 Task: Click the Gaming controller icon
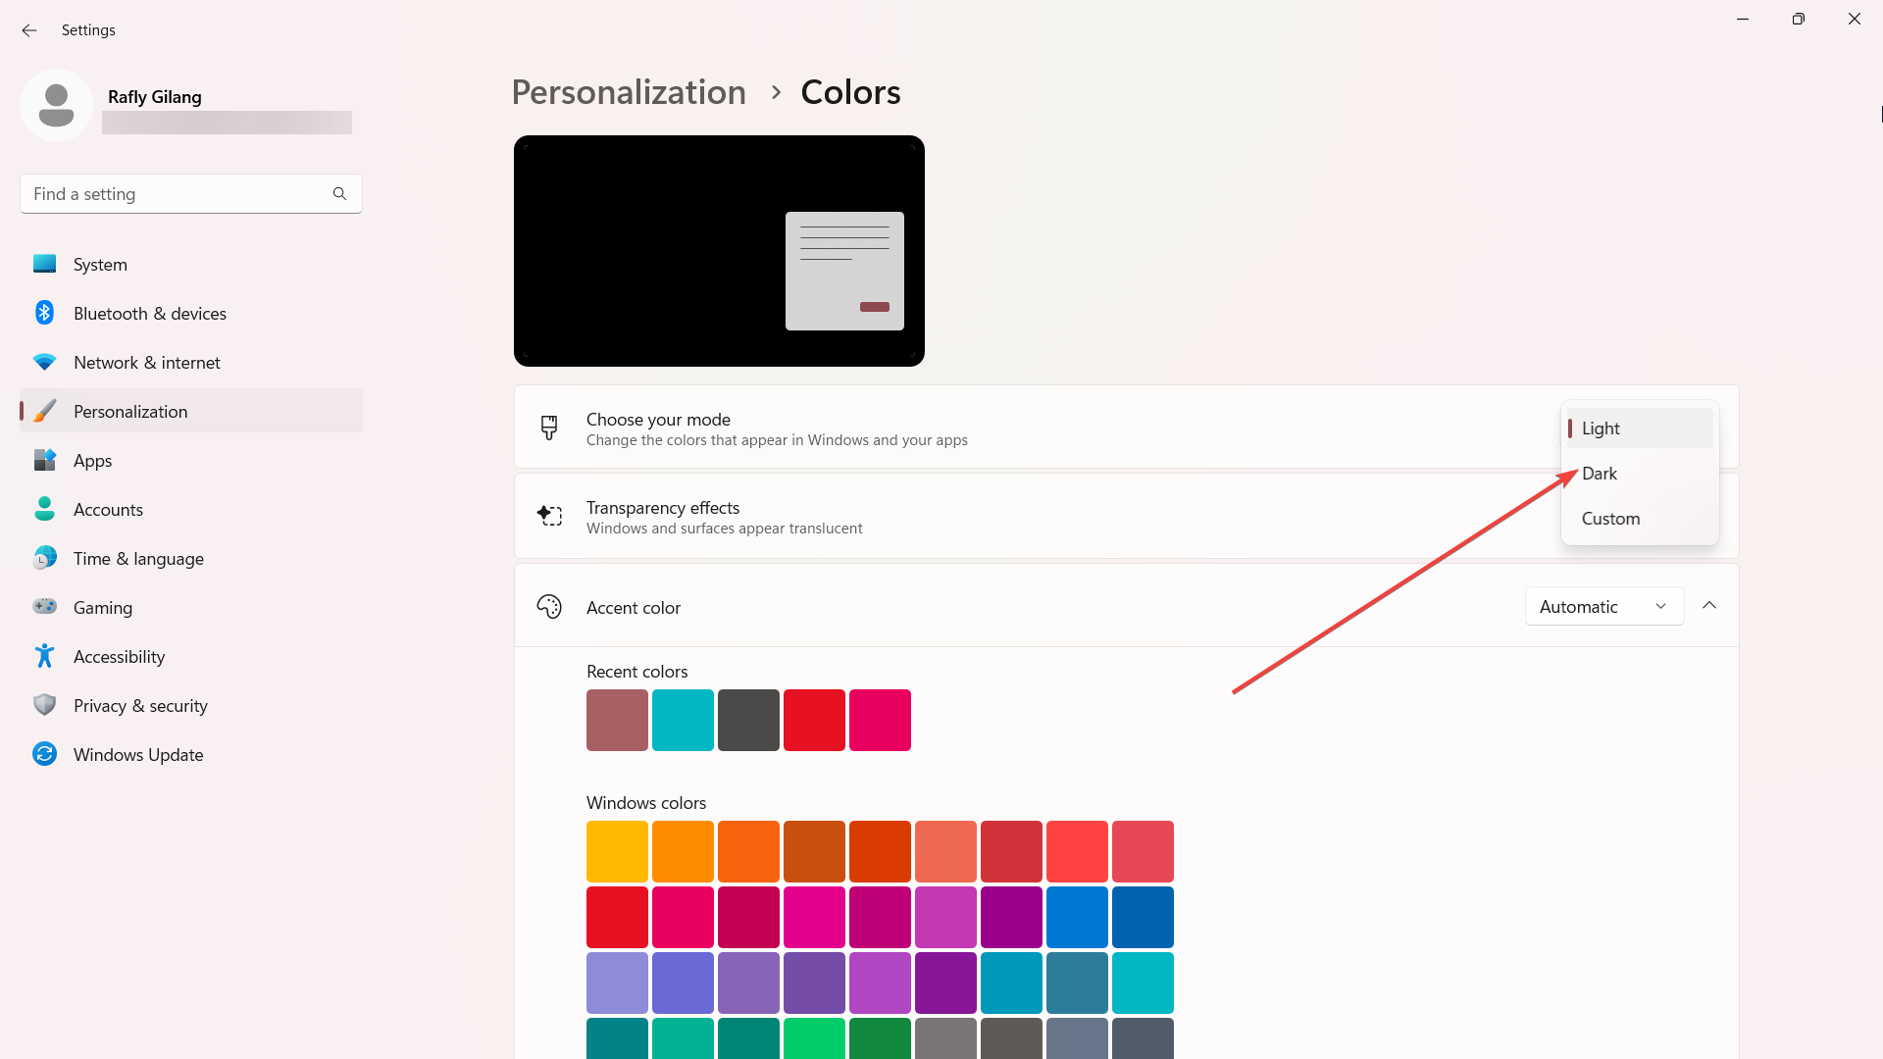pyautogui.click(x=44, y=607)
